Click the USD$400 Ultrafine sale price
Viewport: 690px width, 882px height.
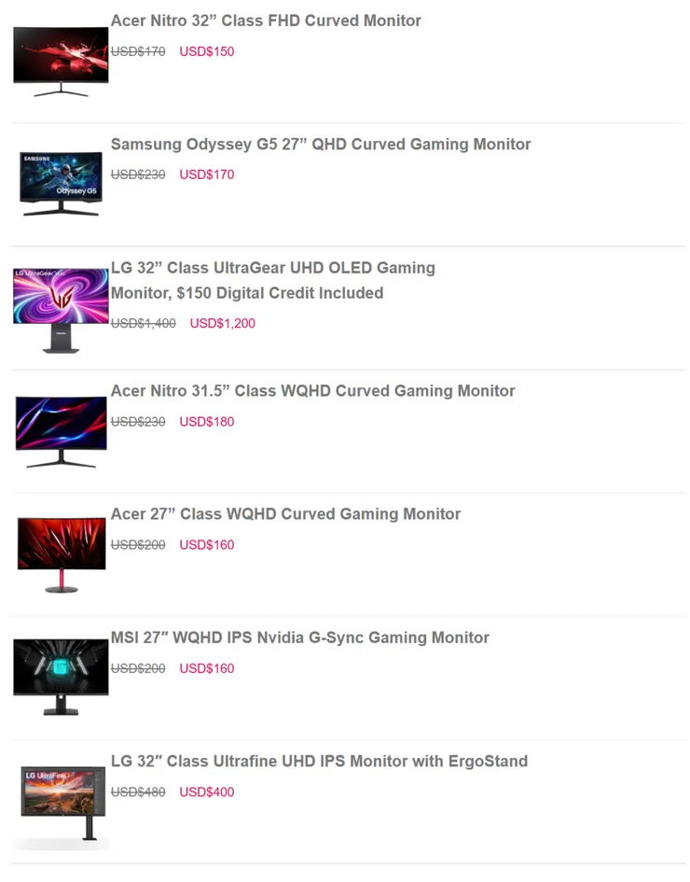[207, 792]
